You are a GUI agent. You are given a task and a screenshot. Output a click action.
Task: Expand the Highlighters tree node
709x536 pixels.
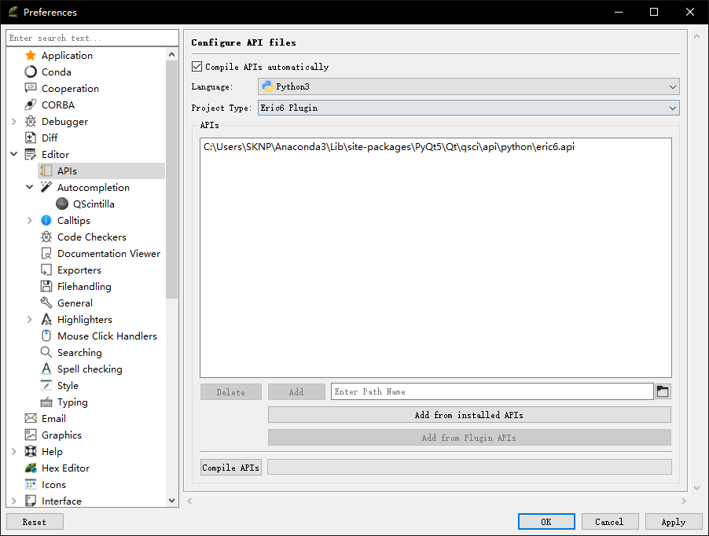(29, 320)
